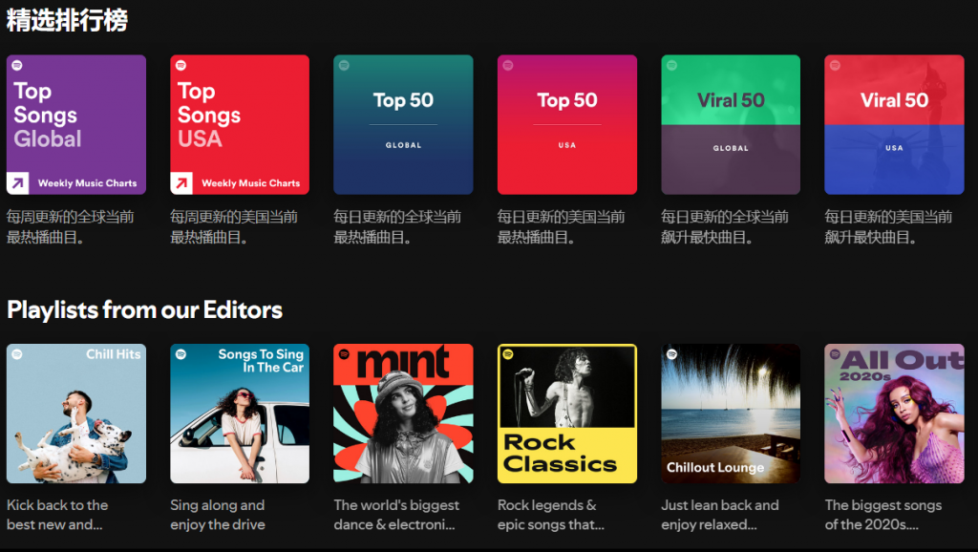This screenshot has height=552, width=978.
Task: Click Spotify logo on Rock Classics cover
Action: coord(508,354)
